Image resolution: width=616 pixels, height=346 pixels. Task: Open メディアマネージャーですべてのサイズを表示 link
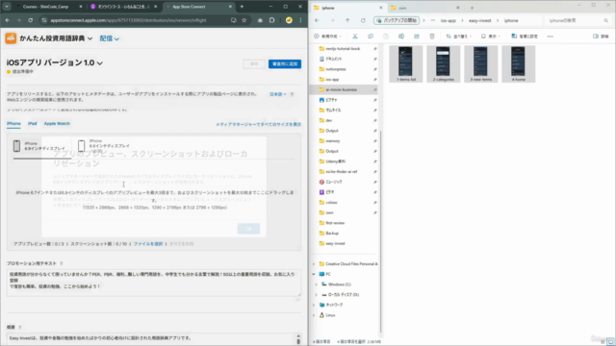259,124
